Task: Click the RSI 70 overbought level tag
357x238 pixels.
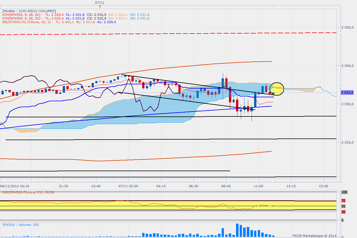Action: (343, 201)
